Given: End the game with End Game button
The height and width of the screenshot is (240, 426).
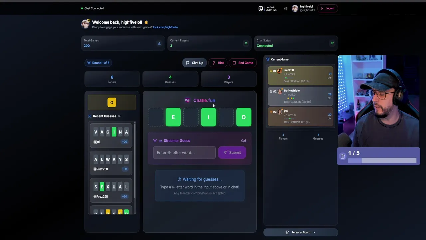Looking at the screenshot, I should click(x=243, y=63).
